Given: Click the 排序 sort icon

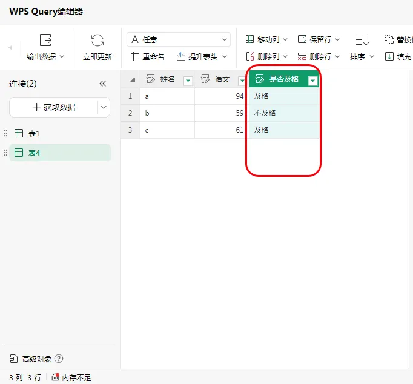Looking at the screenshot, I should coord(362,40).
